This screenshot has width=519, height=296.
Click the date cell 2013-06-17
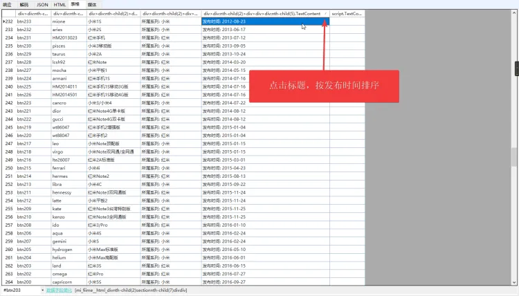pyautogui.click(x=266, y=30)
